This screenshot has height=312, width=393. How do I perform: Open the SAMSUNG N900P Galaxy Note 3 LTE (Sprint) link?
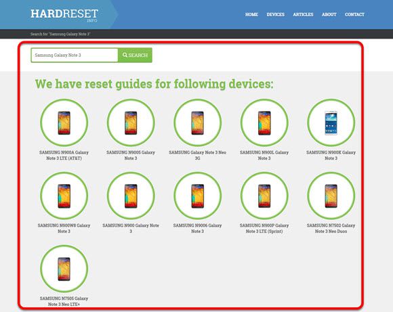[264, 228]
